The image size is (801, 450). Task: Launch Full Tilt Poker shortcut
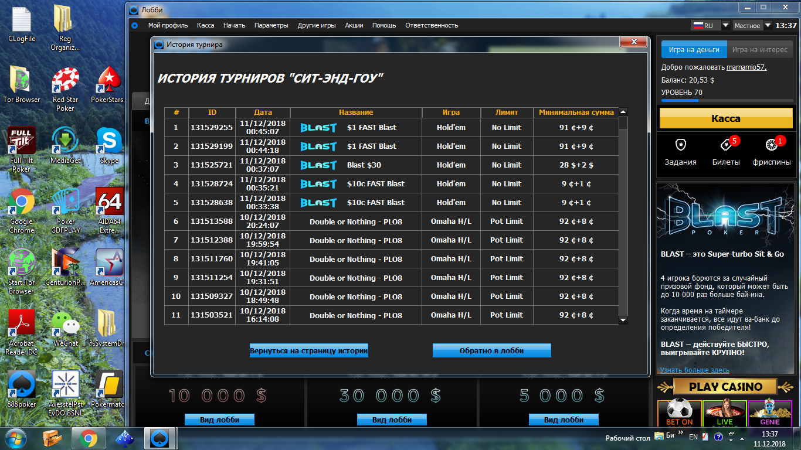point(22,150)
